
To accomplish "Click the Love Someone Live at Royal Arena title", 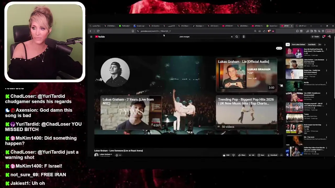I will 118,151.
